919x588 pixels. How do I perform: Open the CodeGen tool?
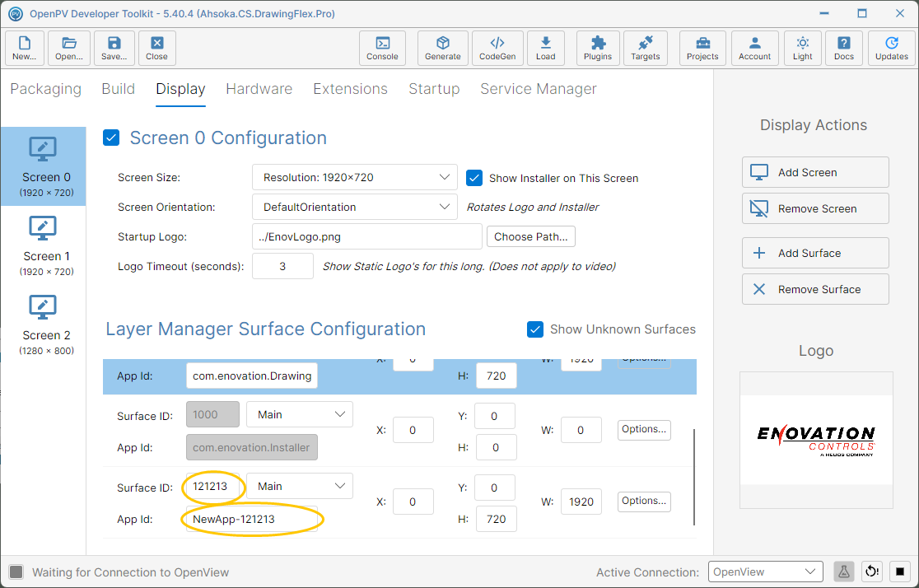pyautogui.click(x=497, y=48)
